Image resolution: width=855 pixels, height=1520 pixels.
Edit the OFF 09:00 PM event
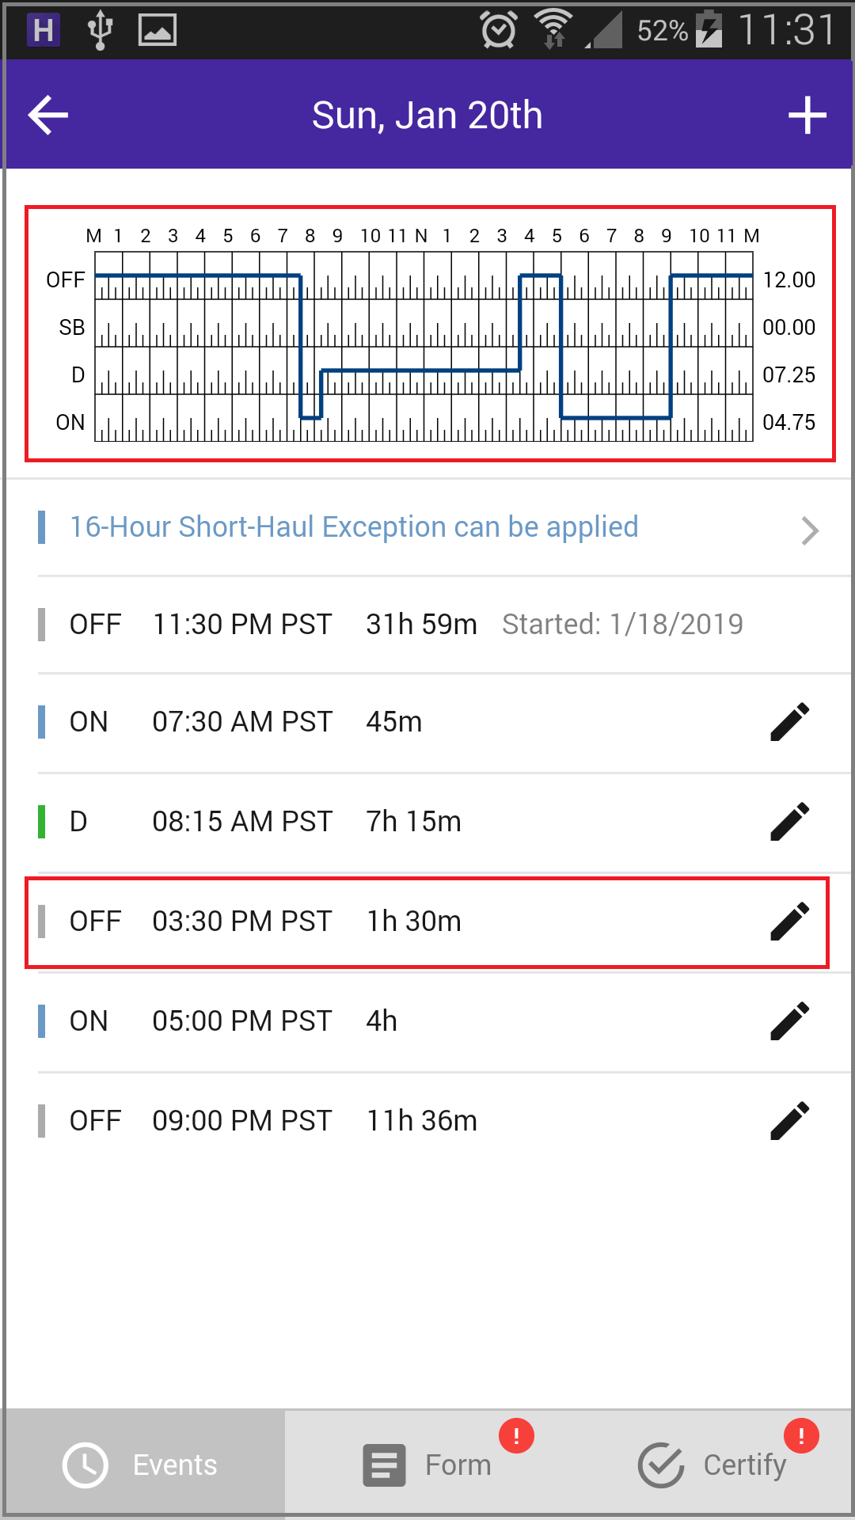(x=790, y=1121)
